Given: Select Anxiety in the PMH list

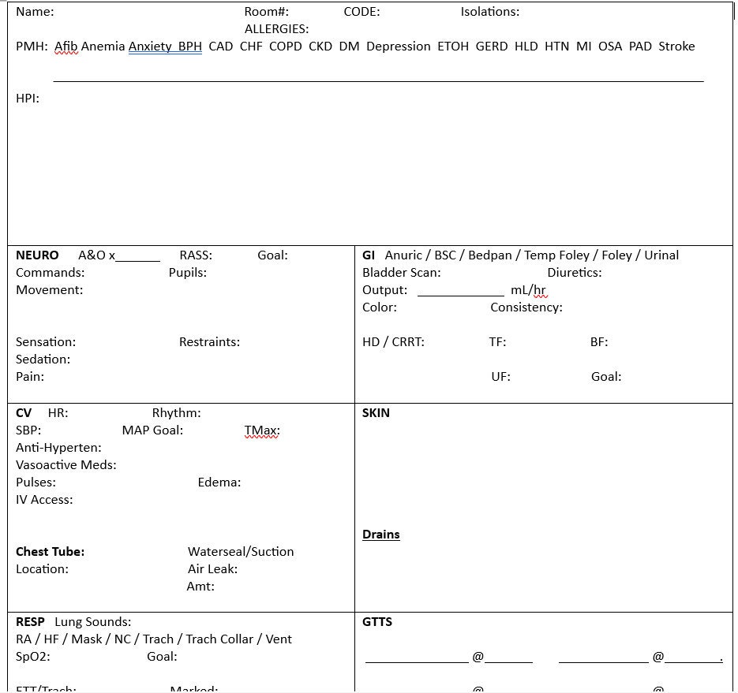Looking at the screenshot, I should click(x=151, y=47).
